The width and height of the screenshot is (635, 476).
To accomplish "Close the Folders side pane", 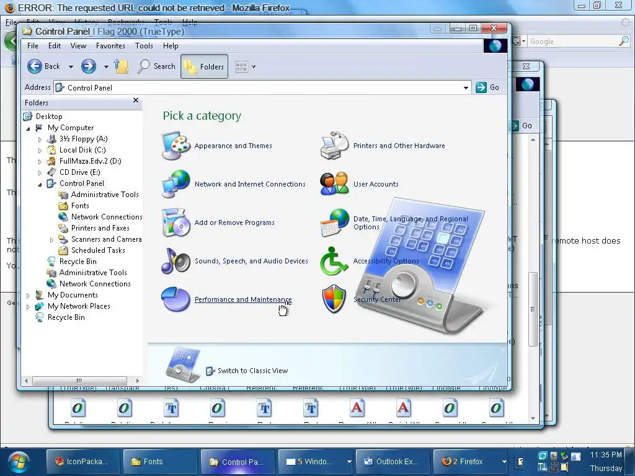I will (136, 100).
